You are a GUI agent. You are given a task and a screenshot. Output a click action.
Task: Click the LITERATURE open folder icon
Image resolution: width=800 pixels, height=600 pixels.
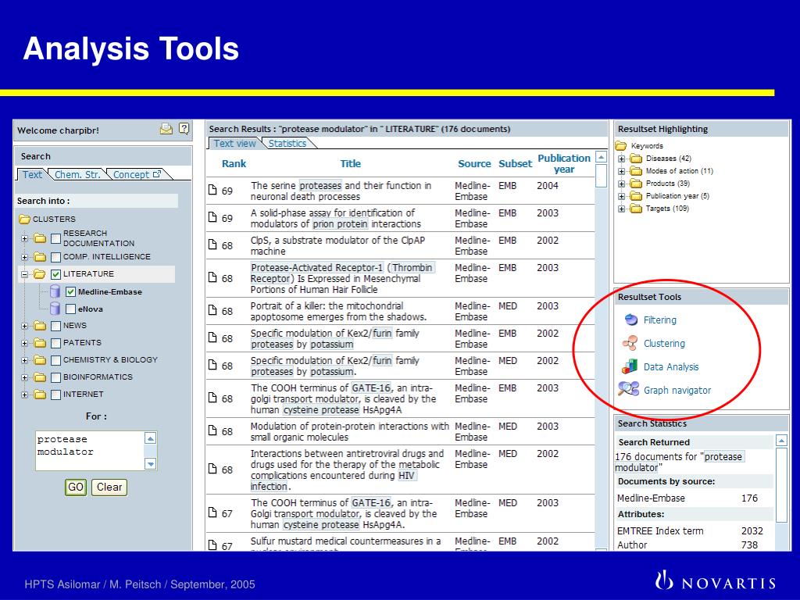tap(40, 274)
